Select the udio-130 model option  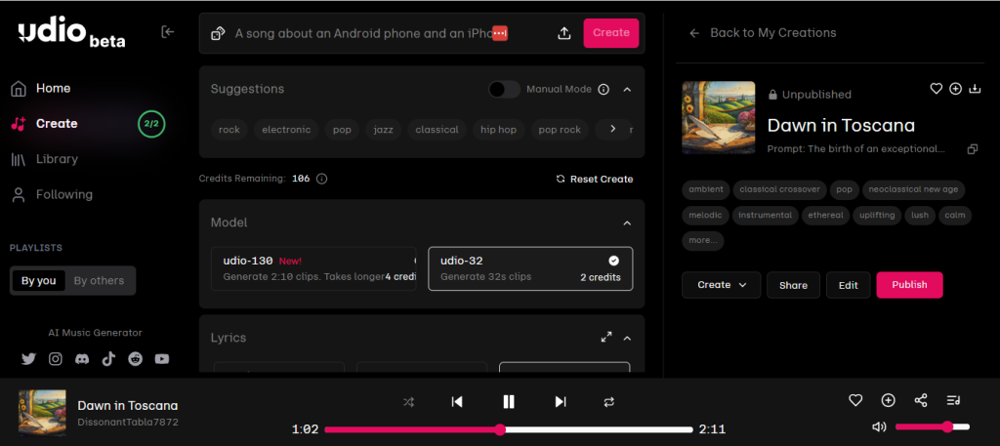point(313,268)
